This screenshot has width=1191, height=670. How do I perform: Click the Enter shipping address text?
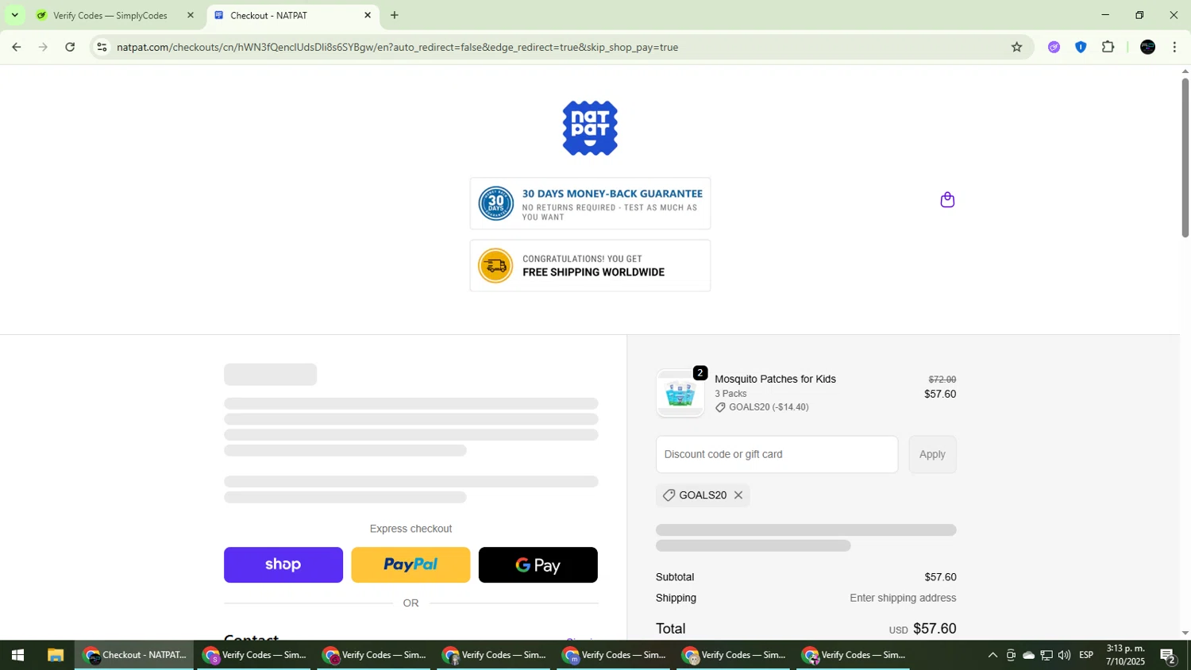click(x=903, y=598)
